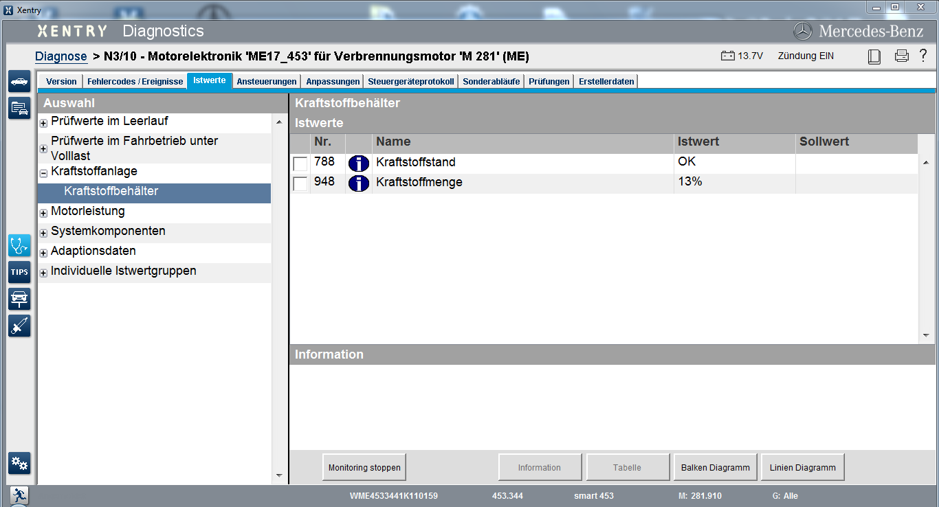Viewport: 939px width, 507px height.
Task: Switch to Ansteuerungen tab
Action: [x=267, y=81]
